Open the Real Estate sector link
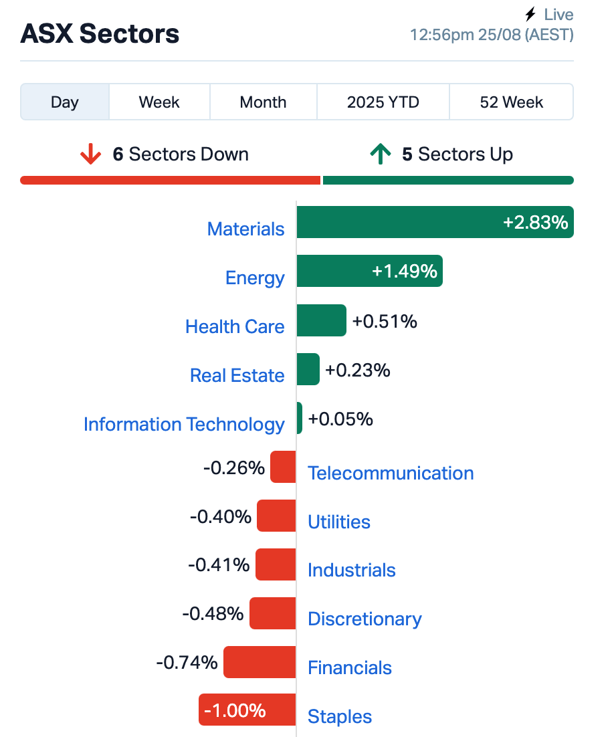This screenshot has width=614, height=737. point(237,375)
